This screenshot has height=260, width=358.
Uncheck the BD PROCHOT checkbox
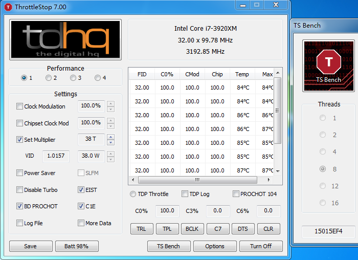pos(19,206)
